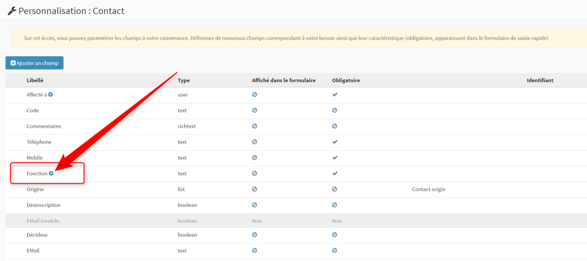This screenshot has height=261, width=587.
Task: Make the Désinscription field mandatory
Action: point(335,205)
